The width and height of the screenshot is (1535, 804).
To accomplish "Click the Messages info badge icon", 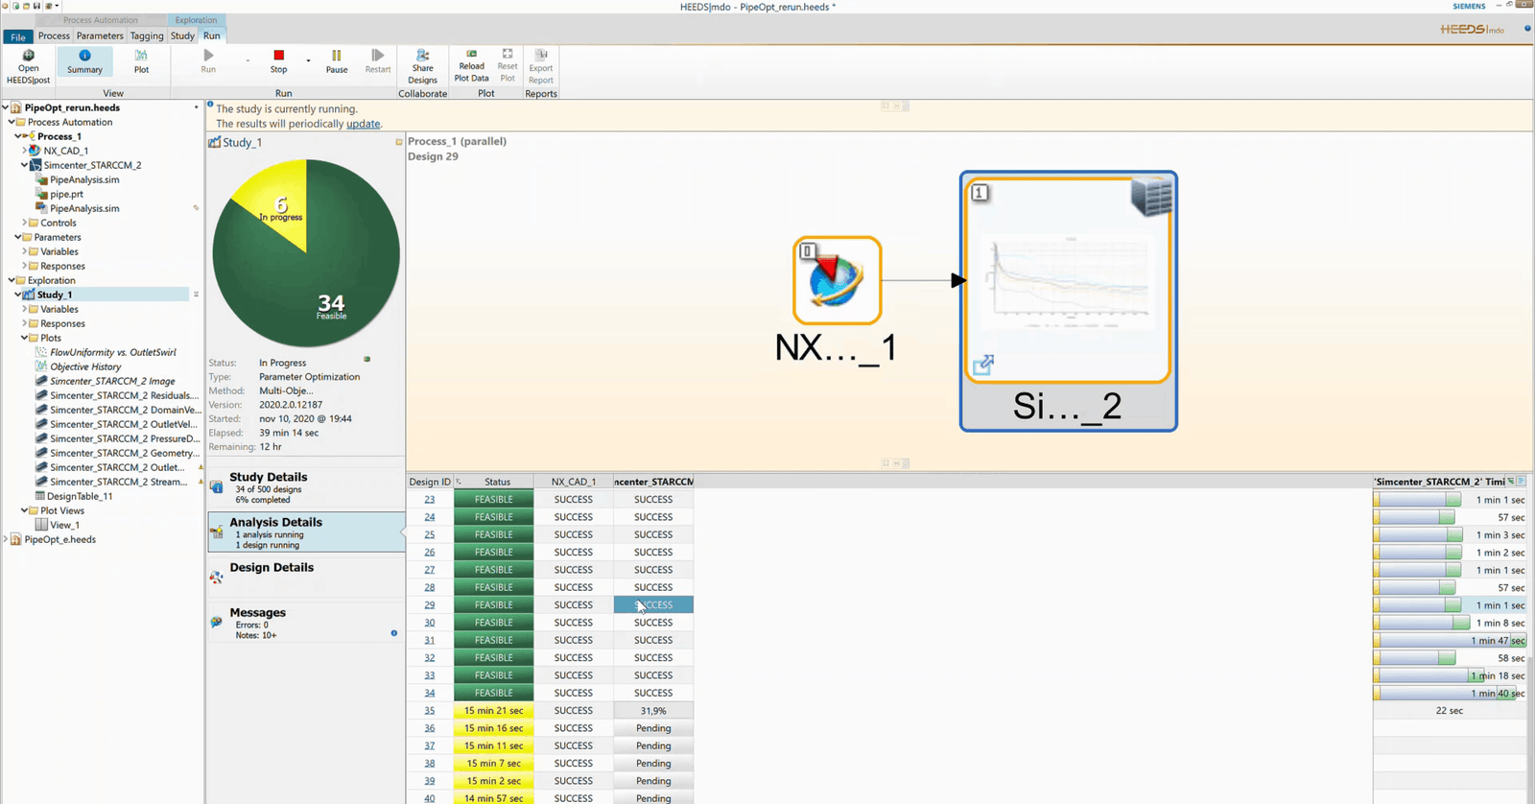I will (x=393, y=633).
